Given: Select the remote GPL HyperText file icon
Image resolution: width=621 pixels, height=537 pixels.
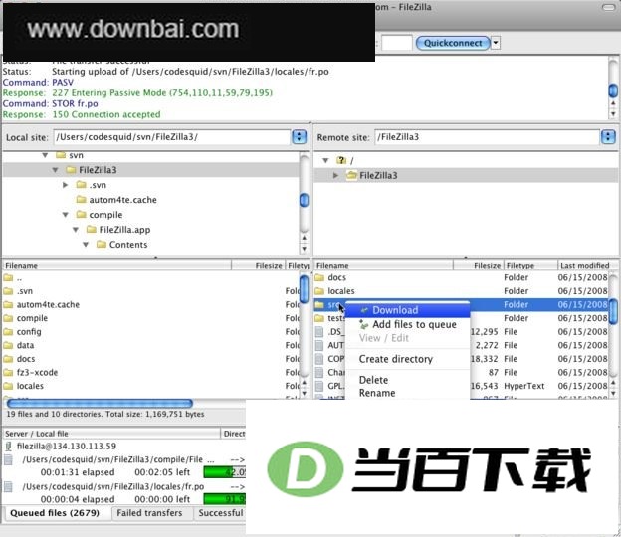Looking at the screenshot, I should tap(319, 386).
